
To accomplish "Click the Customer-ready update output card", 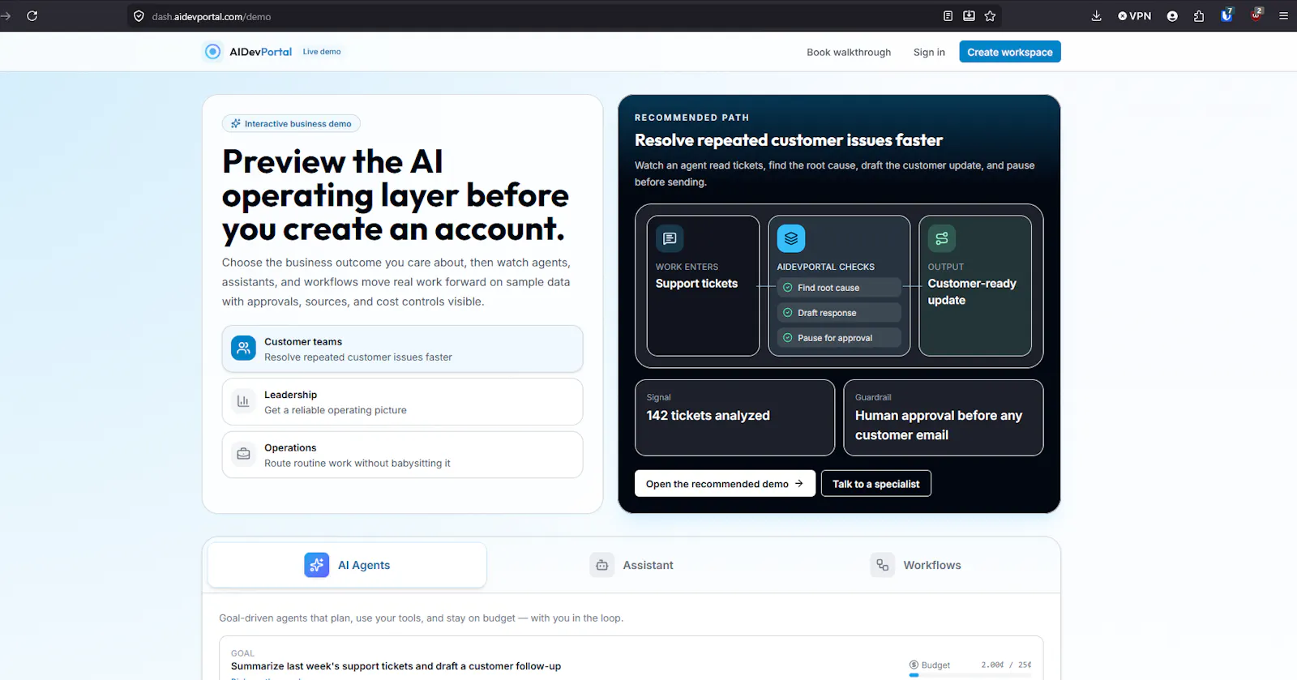I will [975, 285].
